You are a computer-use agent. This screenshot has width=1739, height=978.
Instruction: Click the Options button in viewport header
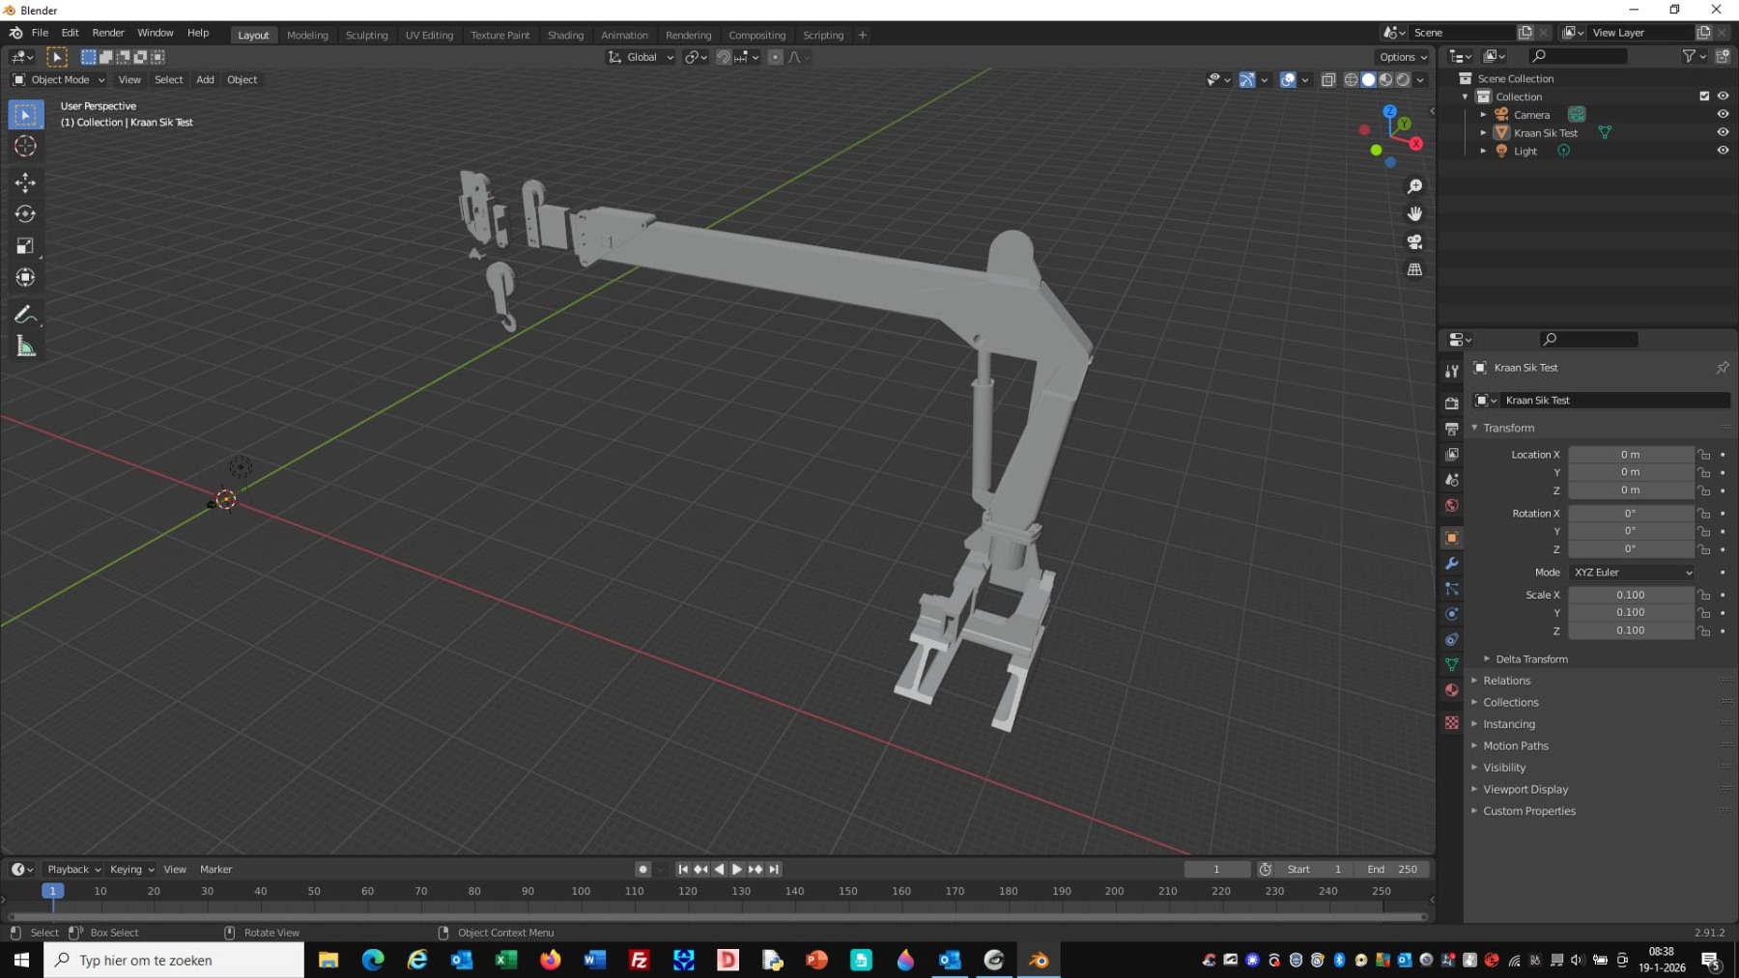(1402, 57)
